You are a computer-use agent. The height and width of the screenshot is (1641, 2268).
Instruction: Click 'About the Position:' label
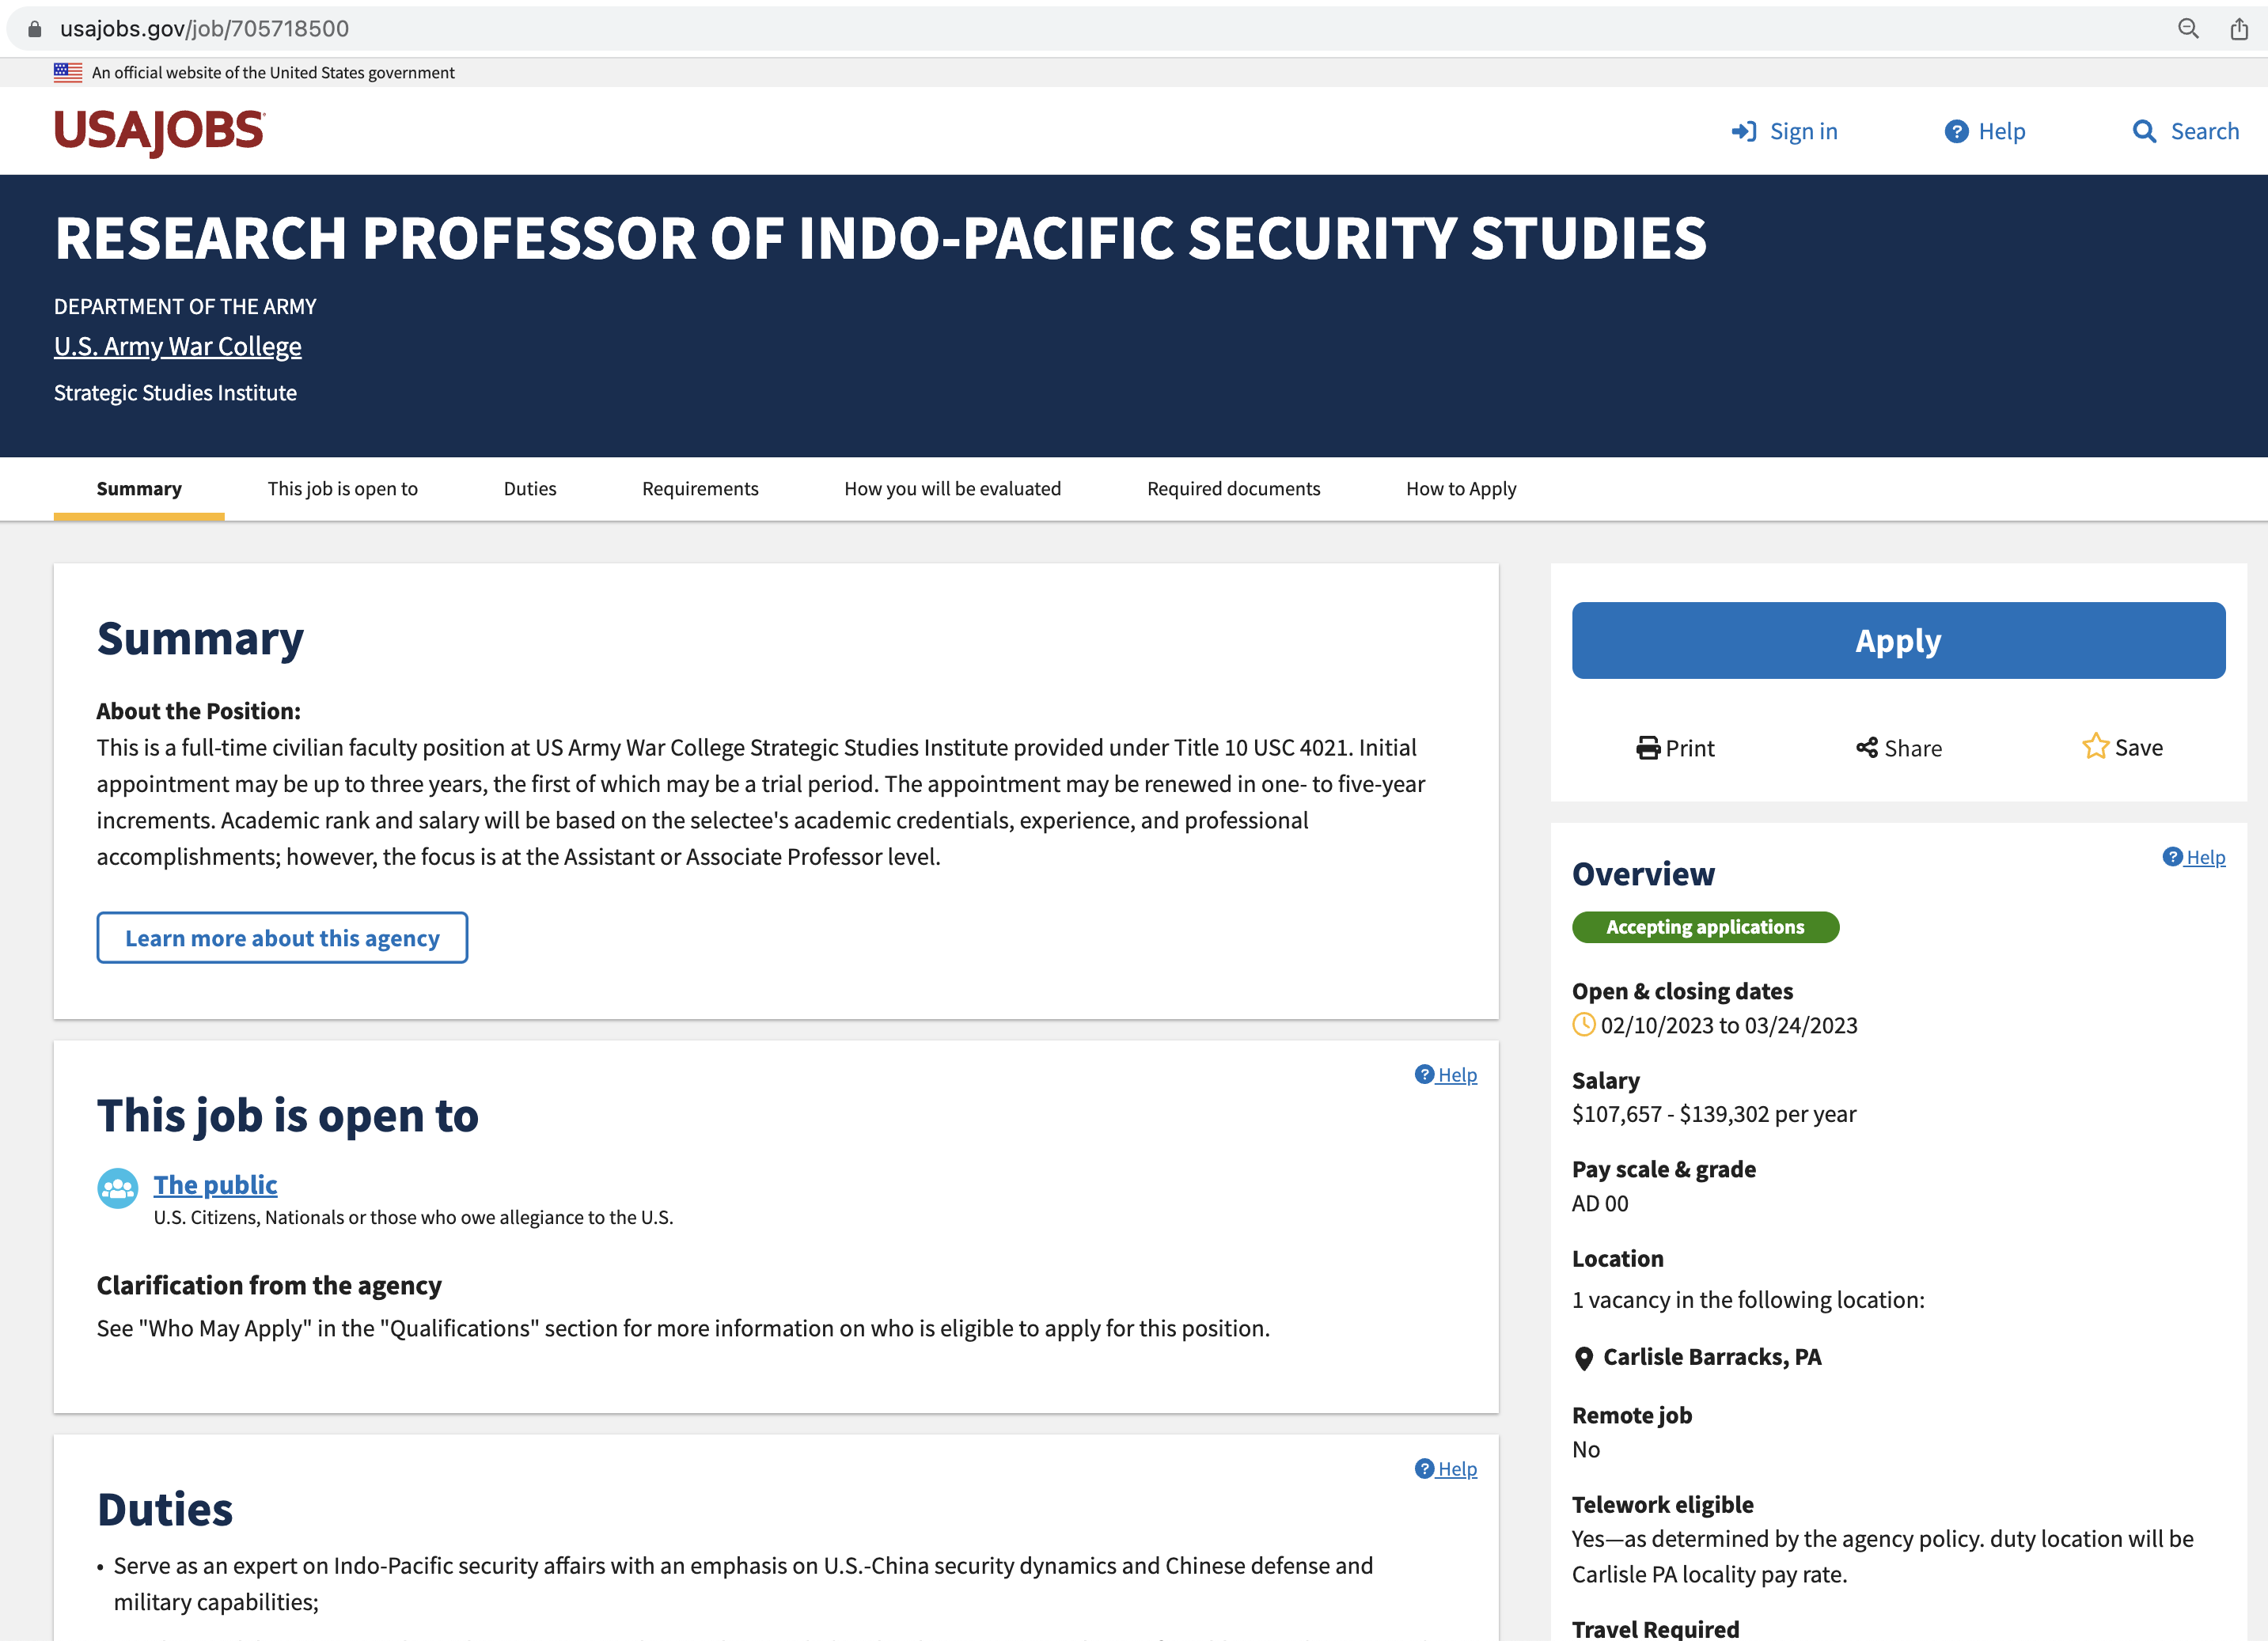pyautogui.click(x=198, y=711)
